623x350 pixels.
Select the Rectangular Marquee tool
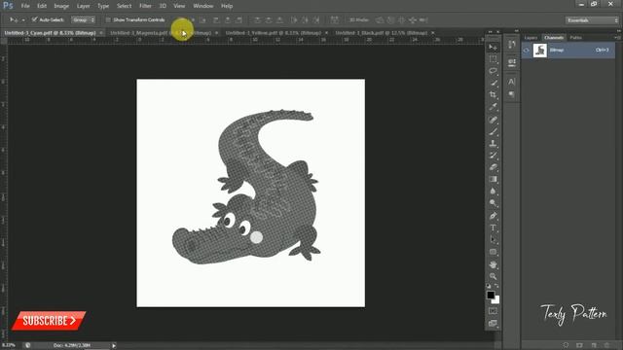[493, 59]
